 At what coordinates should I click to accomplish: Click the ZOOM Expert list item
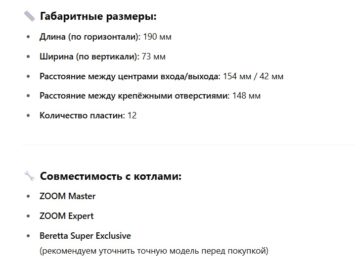tap(67, 216)
